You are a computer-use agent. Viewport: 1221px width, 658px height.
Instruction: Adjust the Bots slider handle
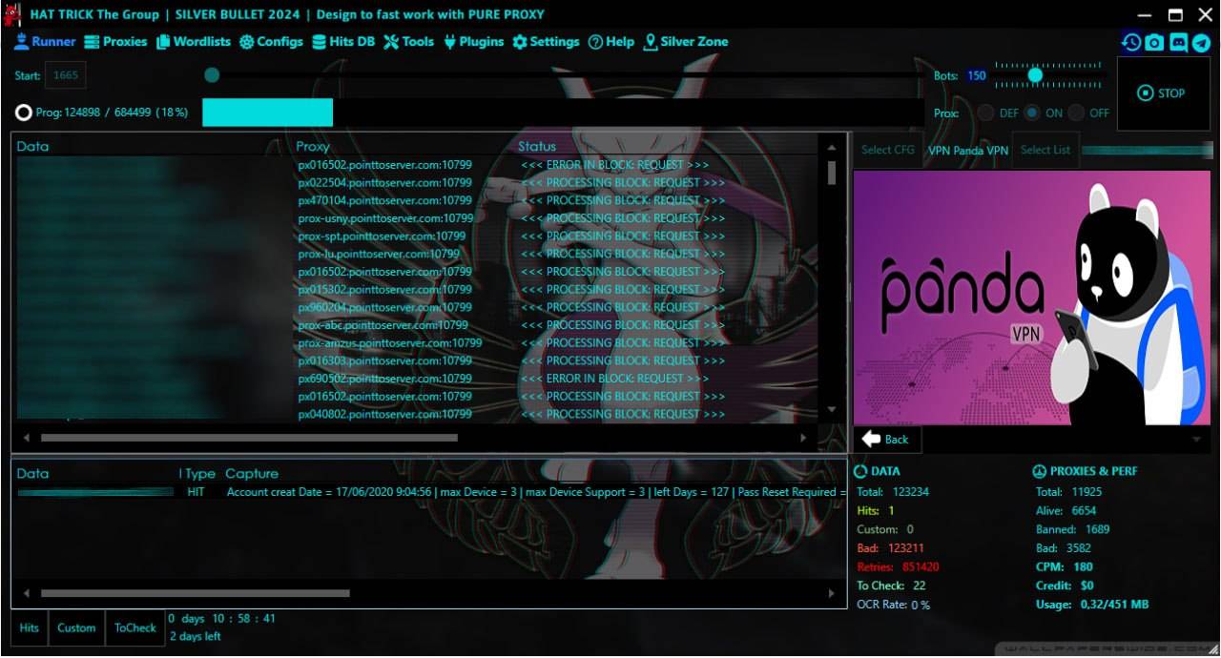(x=1035, y=75)
